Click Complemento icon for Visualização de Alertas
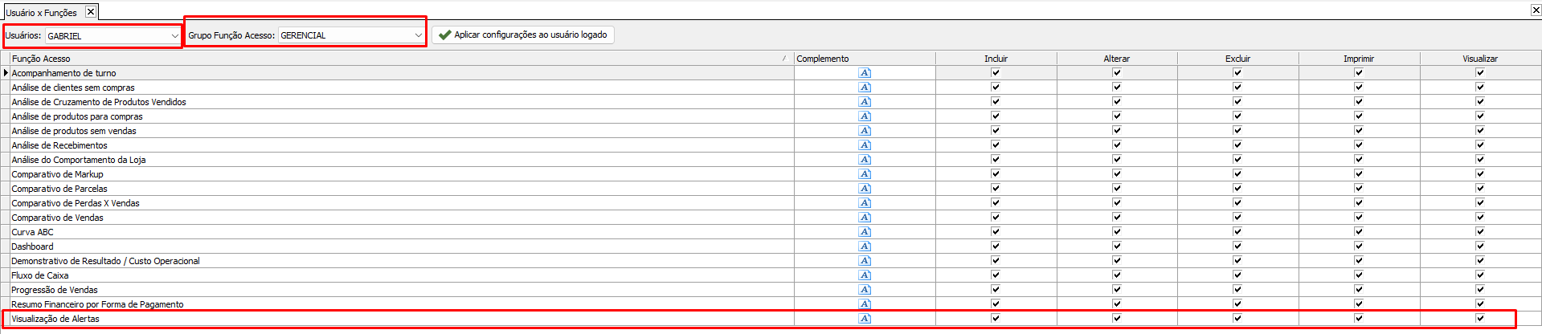The width and height of the screenshot is (1542, 334). click(x=865, y=319)
